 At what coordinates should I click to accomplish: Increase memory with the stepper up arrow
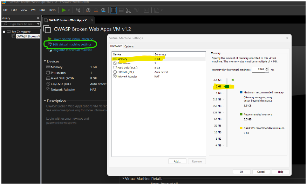pyautogui.click(x=267, y=68)
